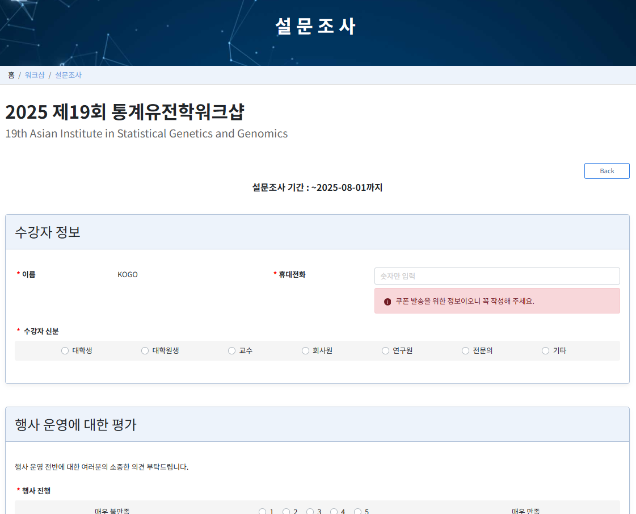Mark 연구원 as attendee status
636x514 pixels.
point(385,351)
